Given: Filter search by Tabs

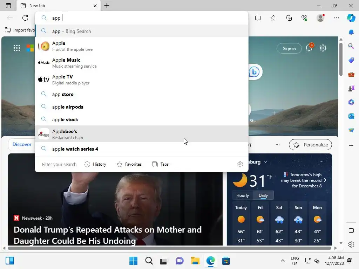Looking at the screenshot, I should [160, 164].
